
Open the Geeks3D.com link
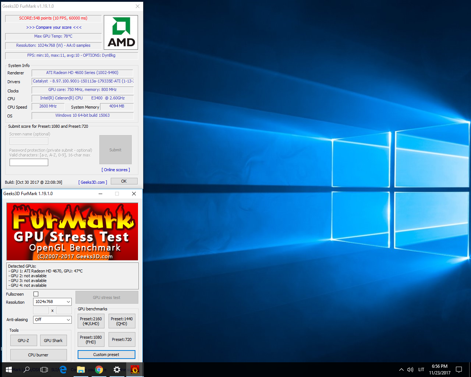(93, 182)
